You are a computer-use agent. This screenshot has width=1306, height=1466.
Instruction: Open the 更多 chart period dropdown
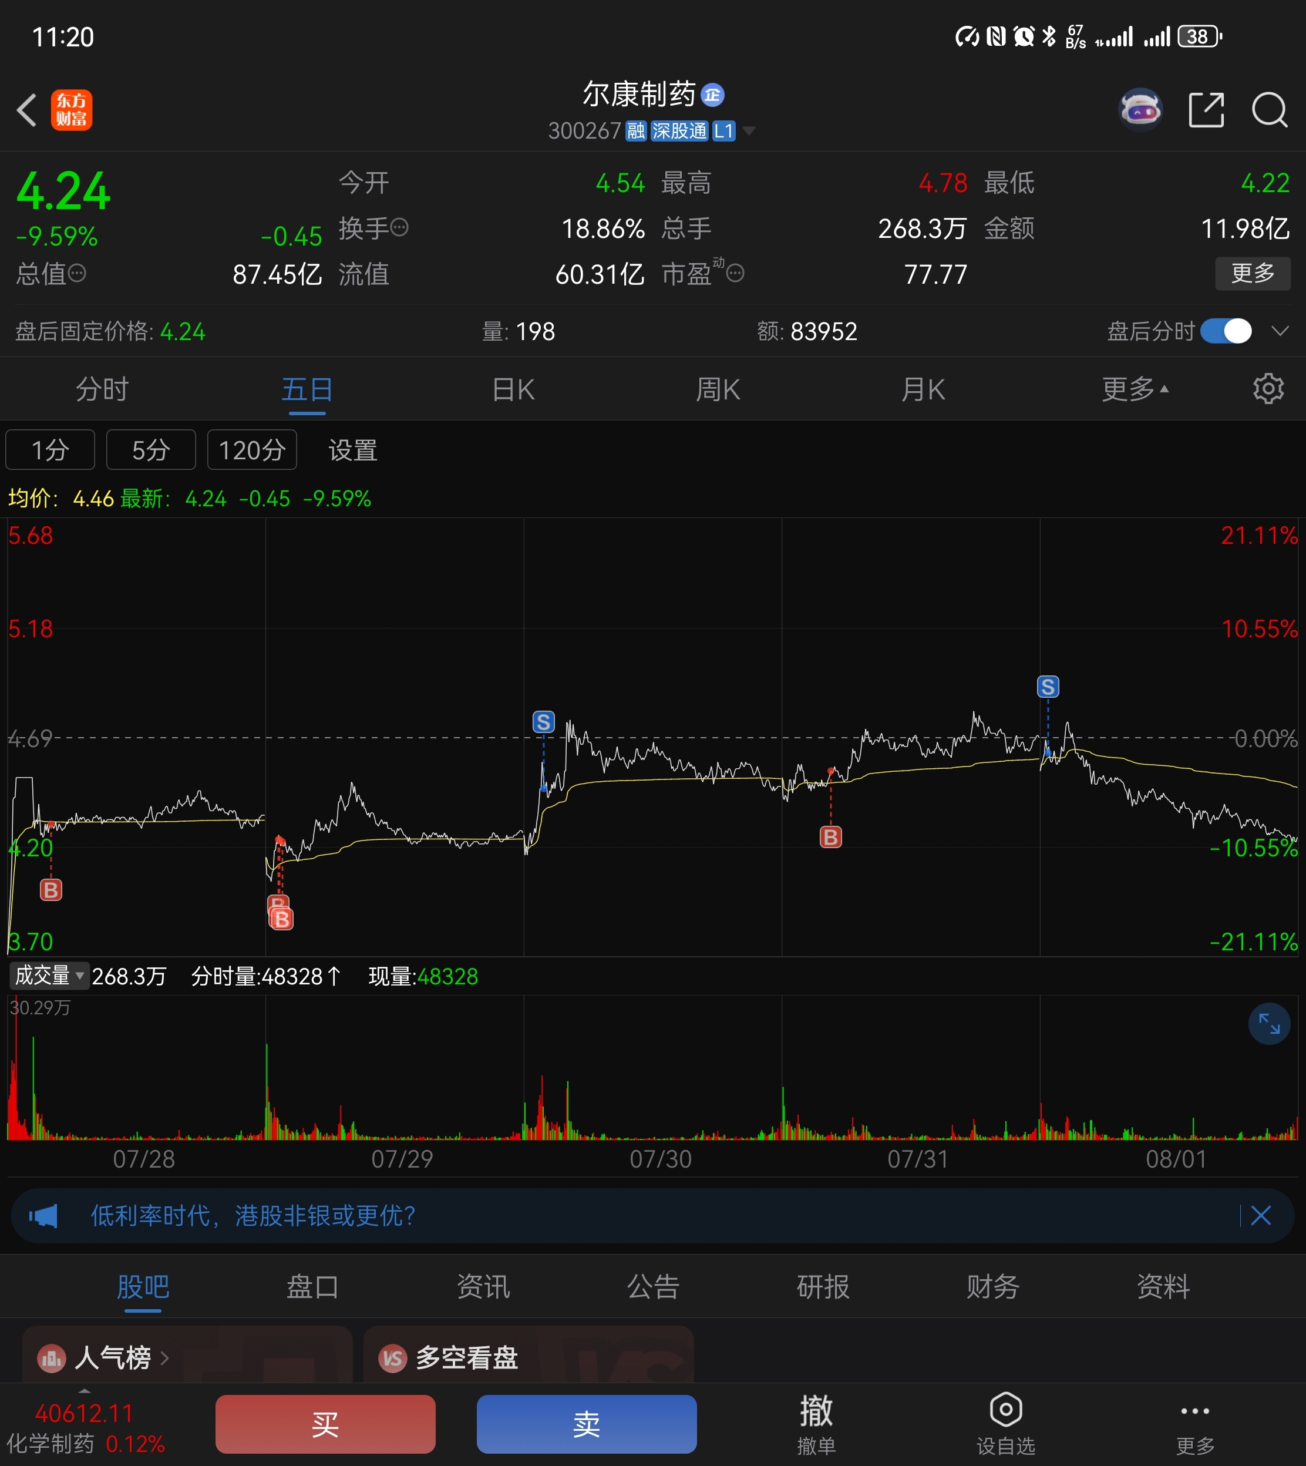click(1135, 389)
